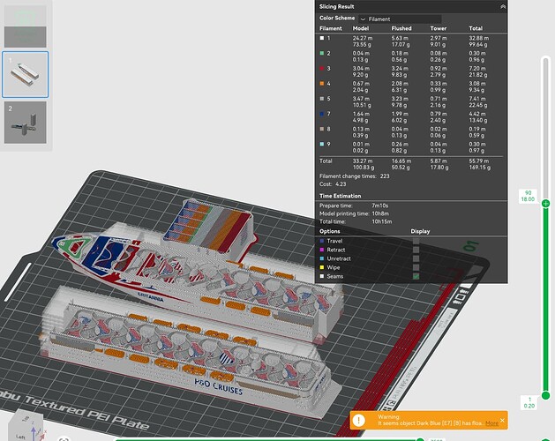Open the top thumbnail above plate 1
Viewport: 555px width, 441px height.
tap(25, 26)
